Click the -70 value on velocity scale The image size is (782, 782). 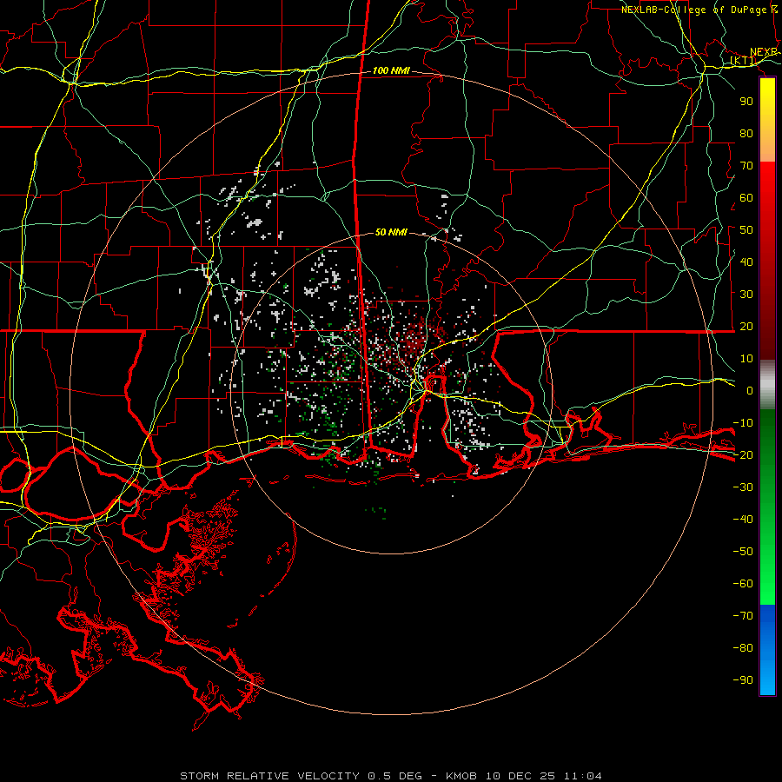[743, 616]
